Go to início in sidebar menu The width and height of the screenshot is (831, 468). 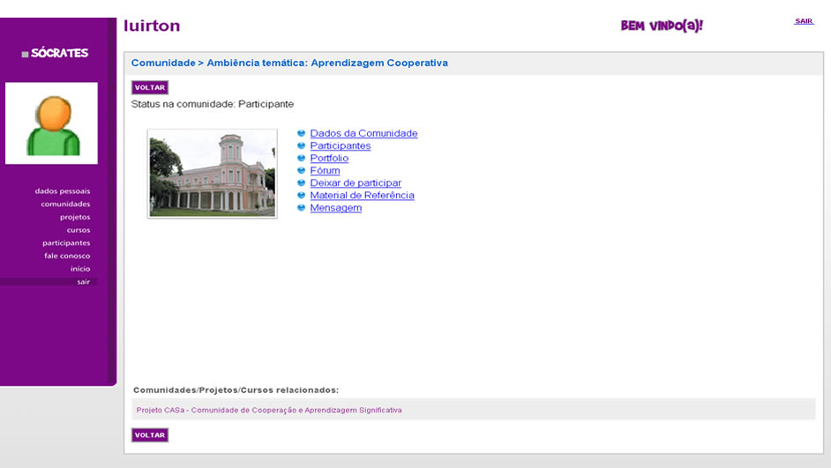click(x=80, y=269)
